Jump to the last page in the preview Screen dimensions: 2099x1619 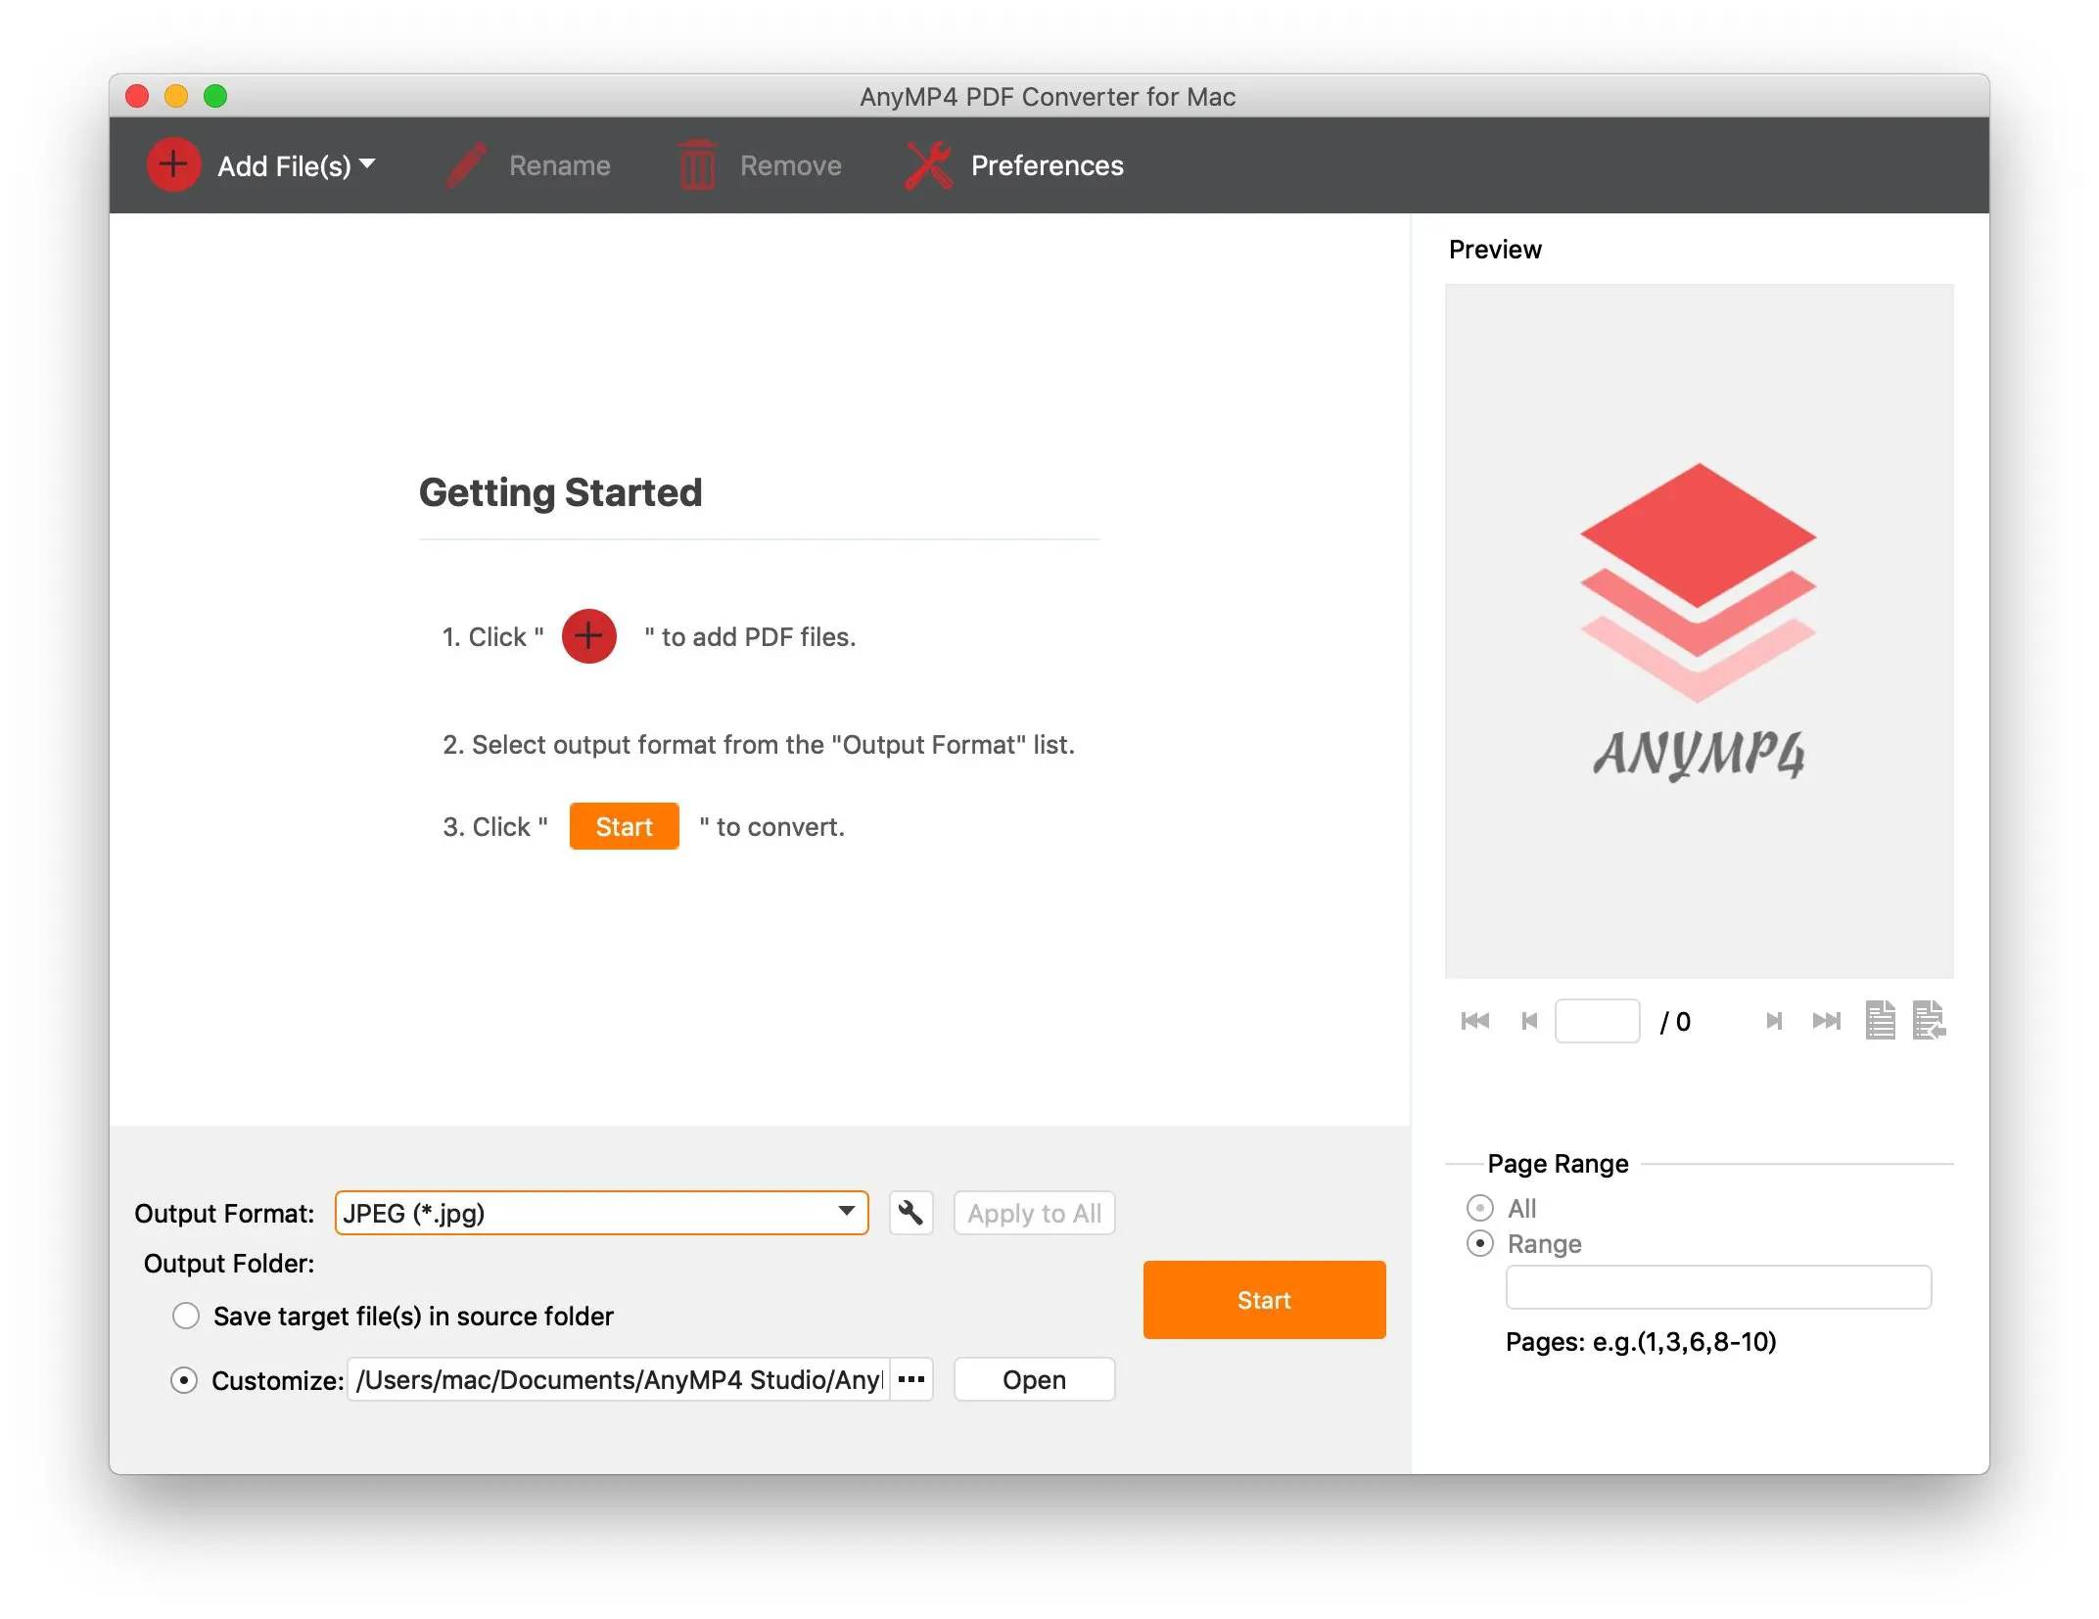pyautogui.click(x=1826, y=1021)
